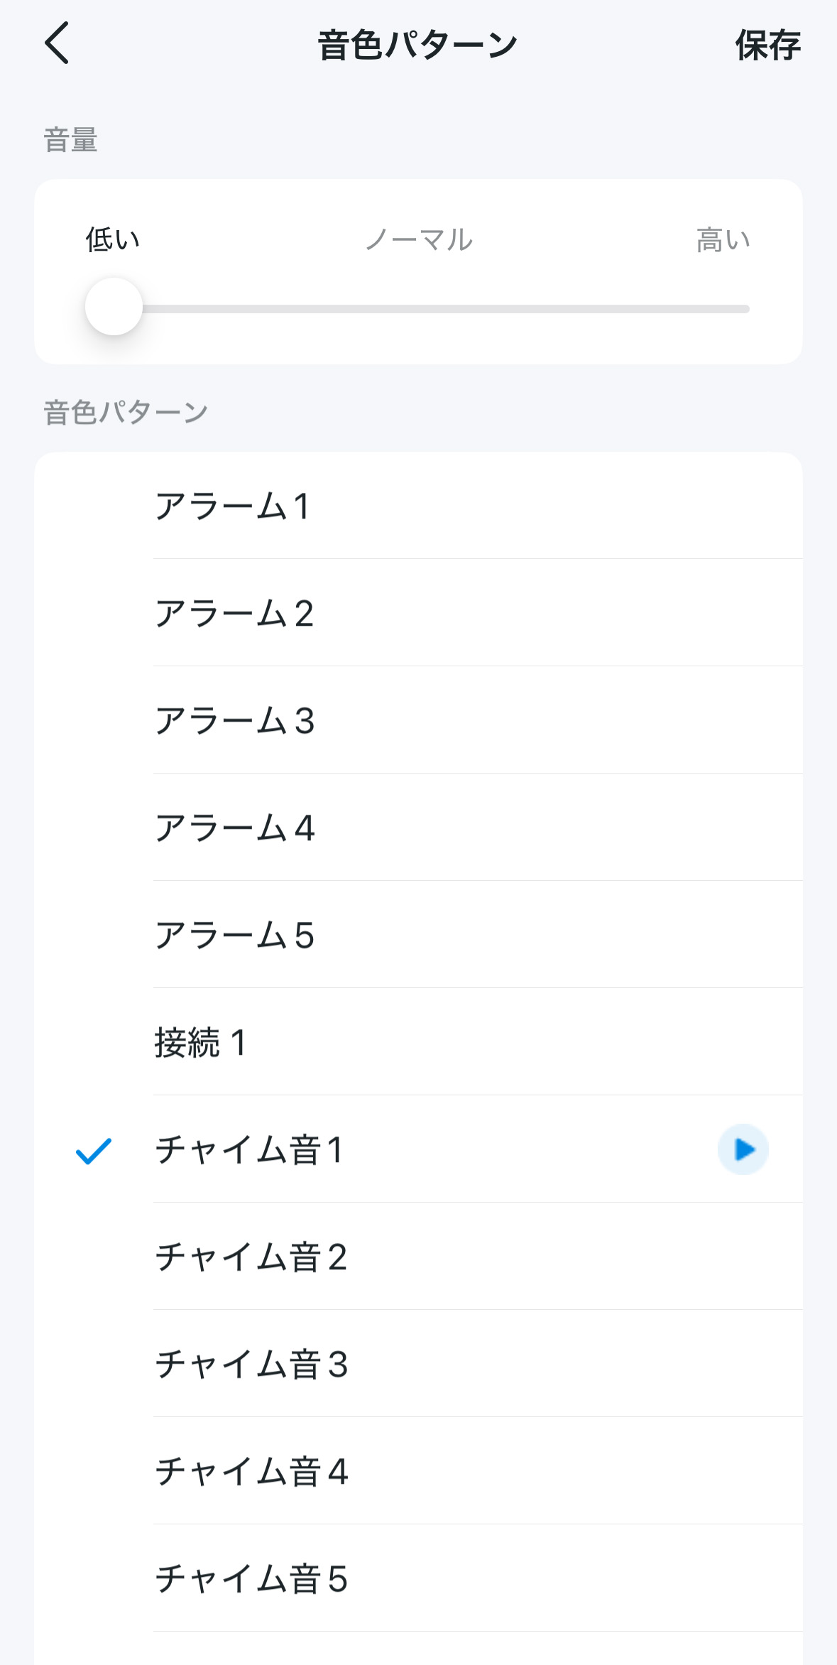Click the middle of the volume track
This screenshot has width=837, height=1665.
click(418, 309)
